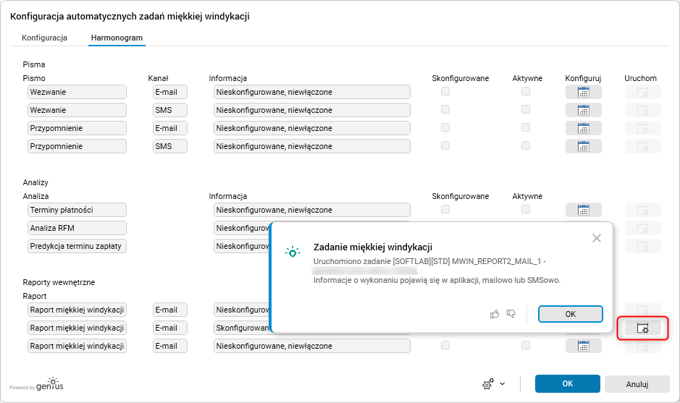Expand the dropdown arrow next to gear
The width and height of the screenshot is (680, 403).
pos(502,384)
